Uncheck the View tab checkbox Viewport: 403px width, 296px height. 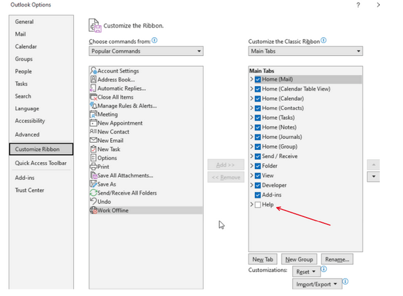click(x=258, y=176)
